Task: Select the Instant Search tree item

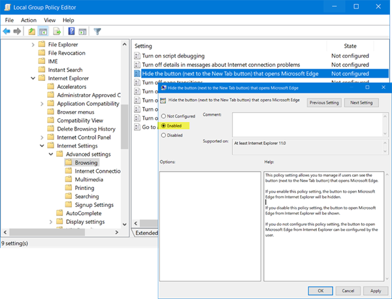Action: (65, 70)
